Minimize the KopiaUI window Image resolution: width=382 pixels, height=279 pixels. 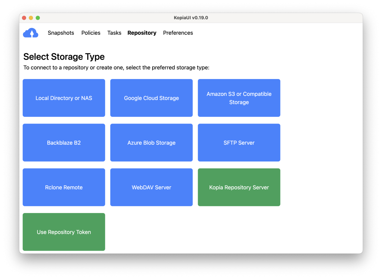coord(31,18)
